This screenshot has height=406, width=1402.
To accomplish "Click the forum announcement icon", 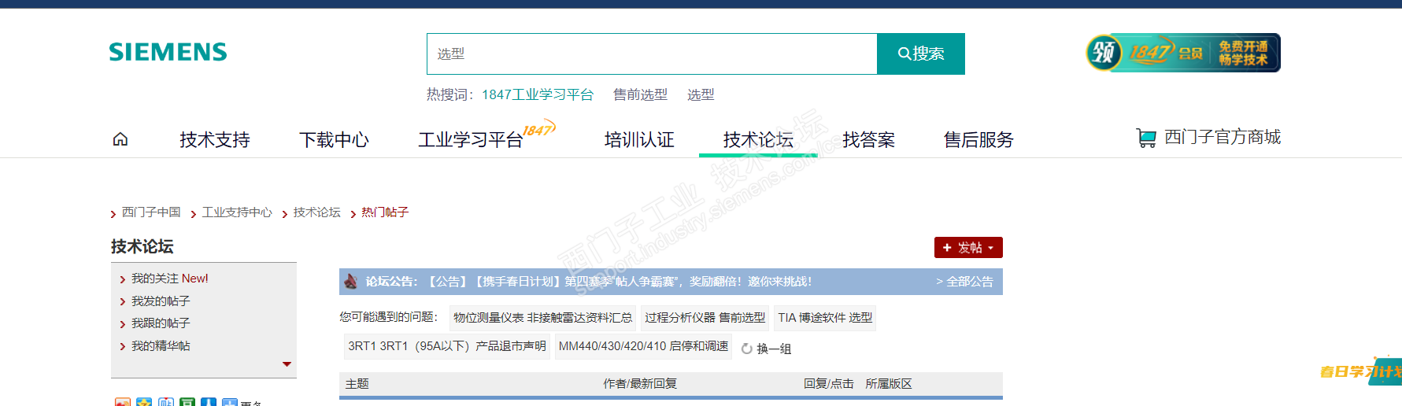I will pyautogui.click(x=351, y=281).
